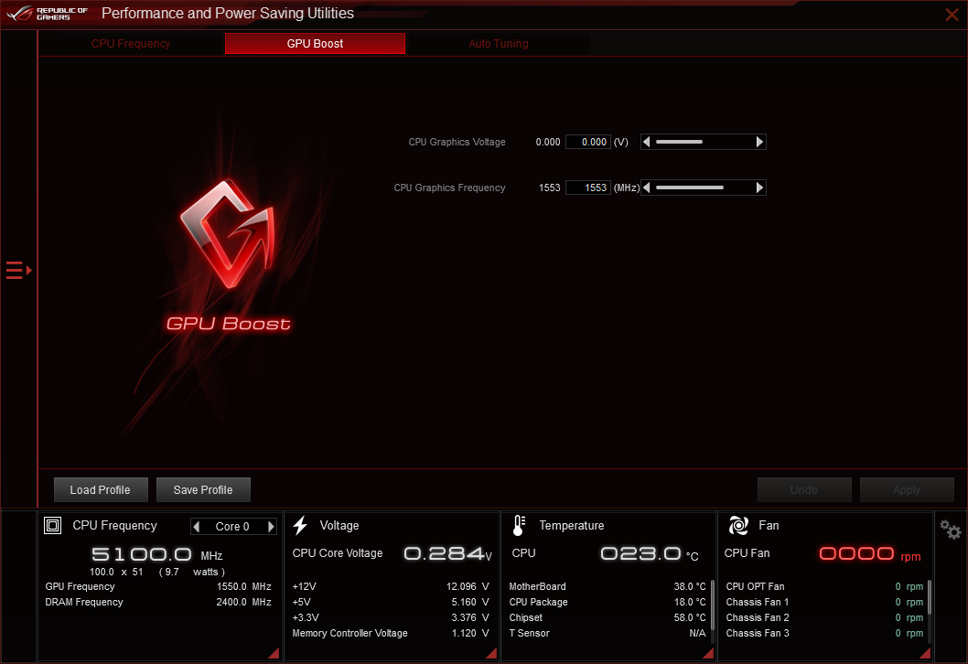The image size is (968, 664).
Task: Click the Undo button
Action: [x=804, y=490]
